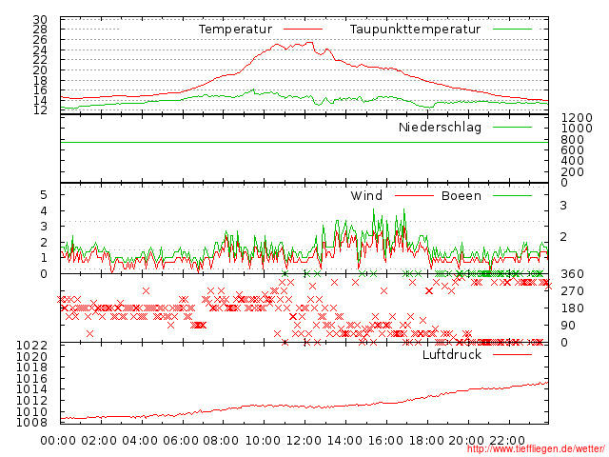Click the 180 wind direction axis value
The width and height of the screenshot is (609, 457).
point(573,308)
